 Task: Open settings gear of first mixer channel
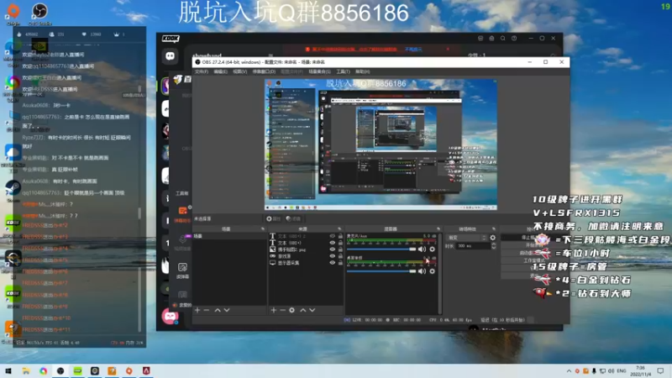click(432, 249)
